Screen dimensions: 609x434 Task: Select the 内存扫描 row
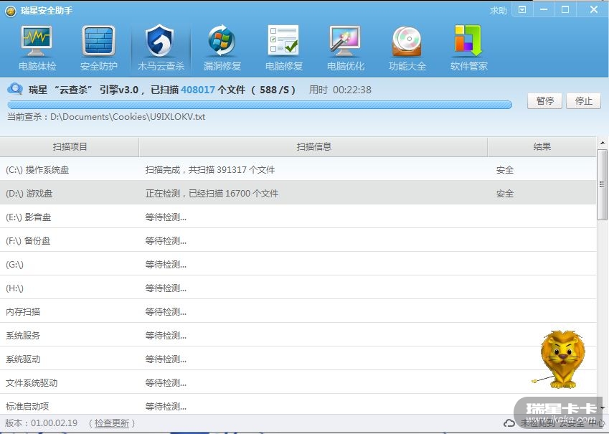click(x=298, y=311)
